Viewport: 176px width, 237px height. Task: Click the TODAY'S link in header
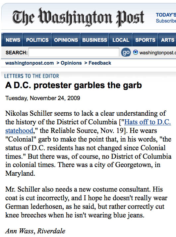[166, 15]
